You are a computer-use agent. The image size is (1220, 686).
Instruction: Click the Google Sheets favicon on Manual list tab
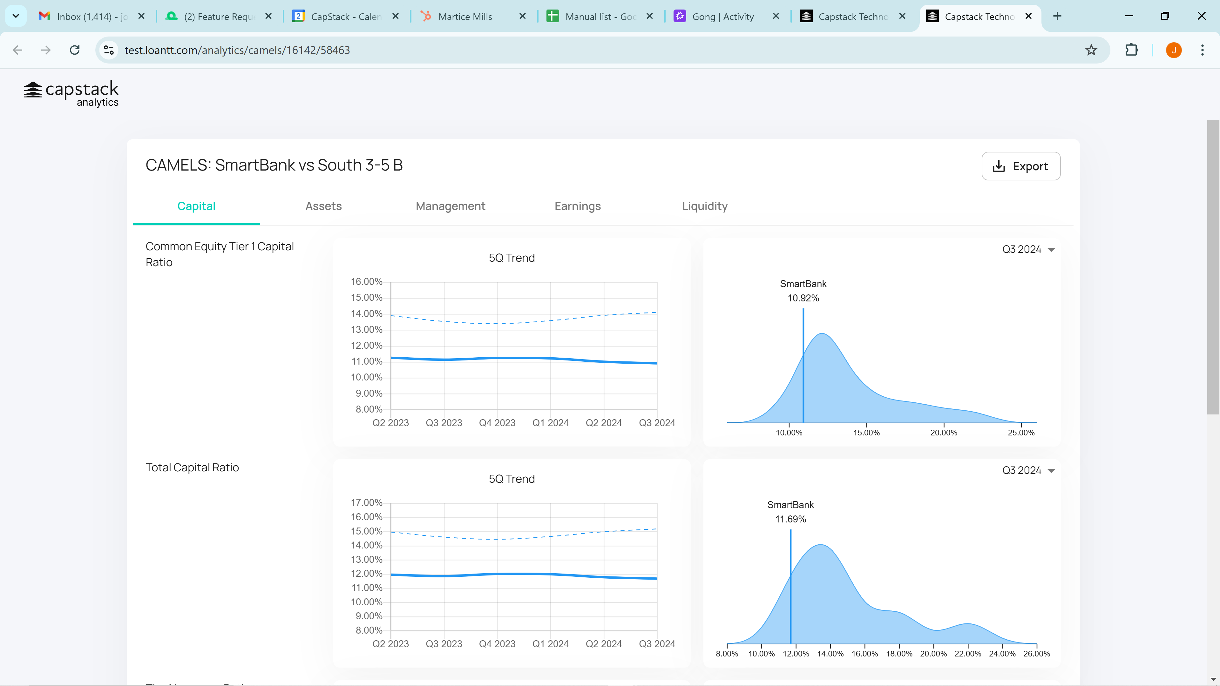[553, 16]
